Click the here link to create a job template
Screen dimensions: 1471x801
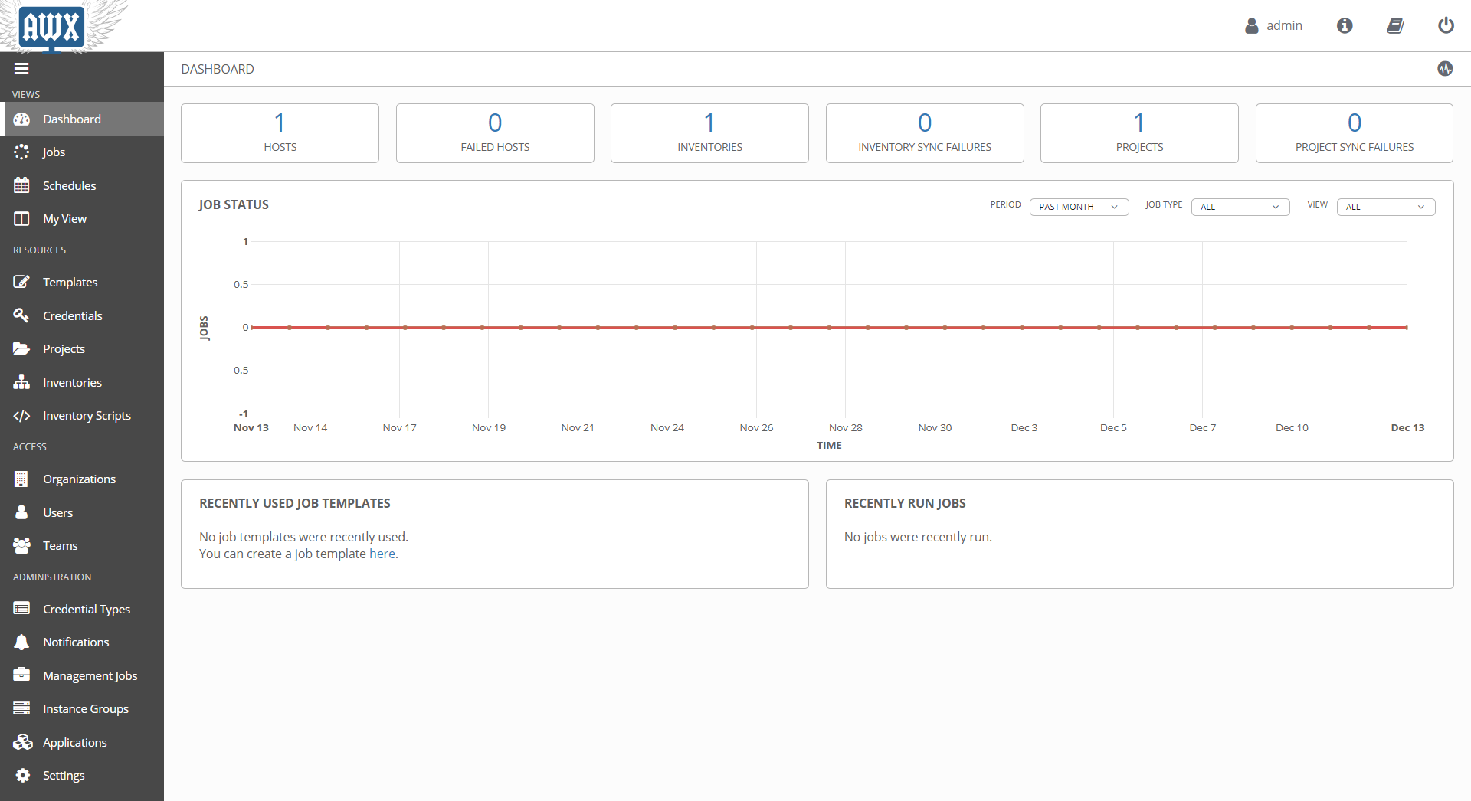click(382, 553)
